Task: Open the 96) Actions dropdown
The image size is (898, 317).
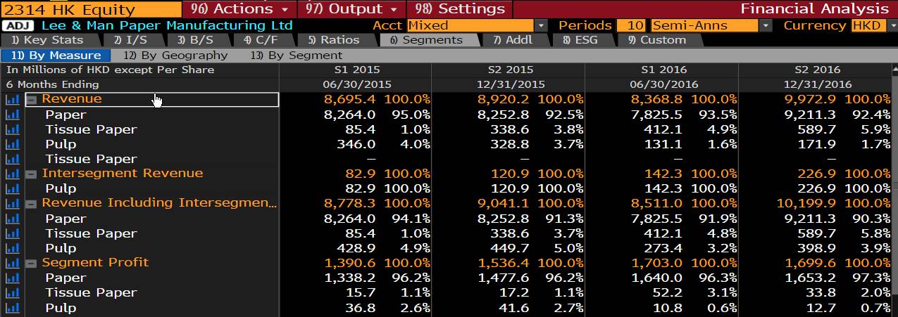Action: tap(239, 9)
